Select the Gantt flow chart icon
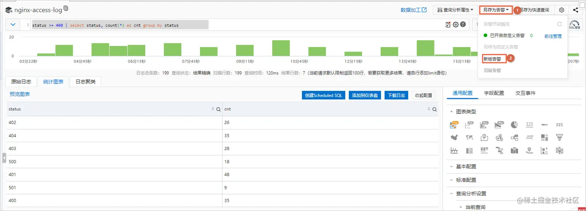Image resolution: width=586 pixels, height=211 pixels. click(499, 150)
